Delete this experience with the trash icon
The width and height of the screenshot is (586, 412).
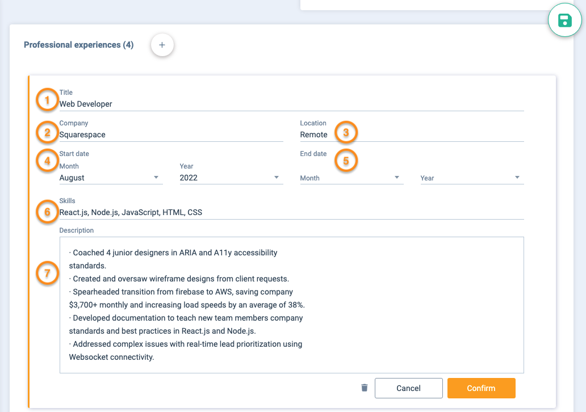(365, 388)
